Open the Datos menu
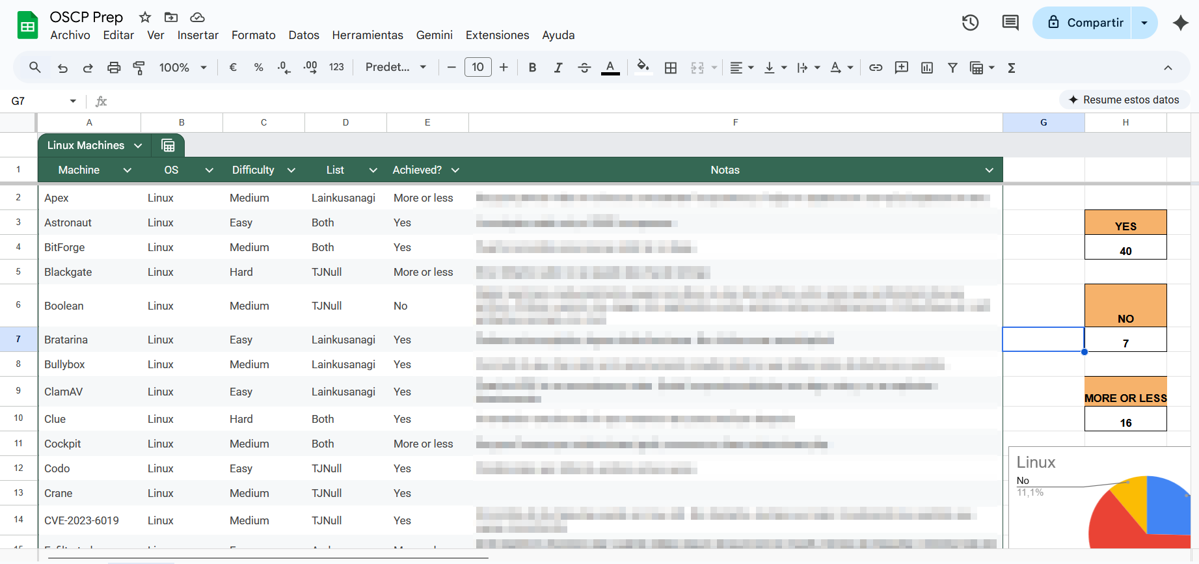The image size is (1199, 564). (304, 35)
